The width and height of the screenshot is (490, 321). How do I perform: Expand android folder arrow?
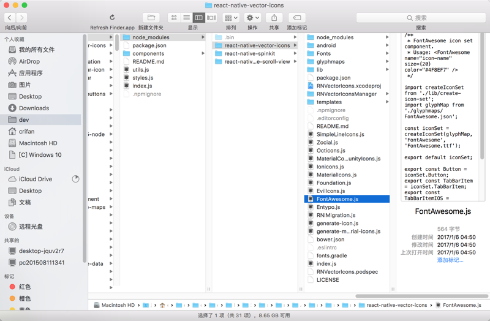click(x=387, y=45)
